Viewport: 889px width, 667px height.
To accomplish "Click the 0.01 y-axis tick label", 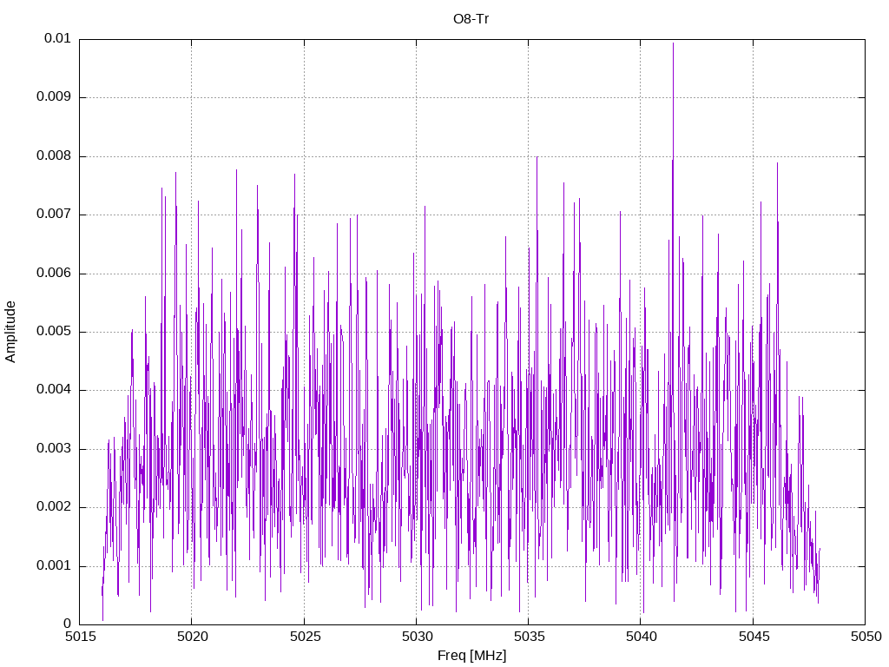I will point(57,38).
